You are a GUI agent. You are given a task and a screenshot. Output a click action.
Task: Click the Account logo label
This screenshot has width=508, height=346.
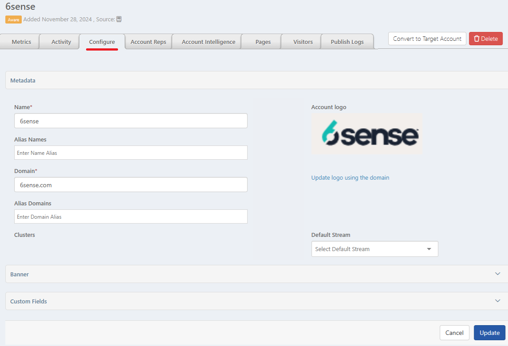coord(328,107)
